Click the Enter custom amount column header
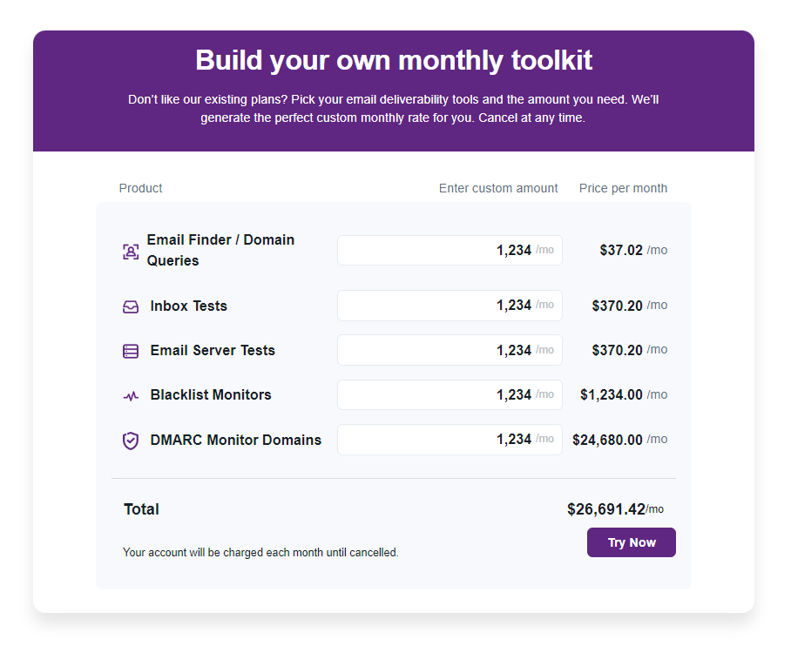The image size is (791, 646). pyautogui.click(x=498, y=188)
